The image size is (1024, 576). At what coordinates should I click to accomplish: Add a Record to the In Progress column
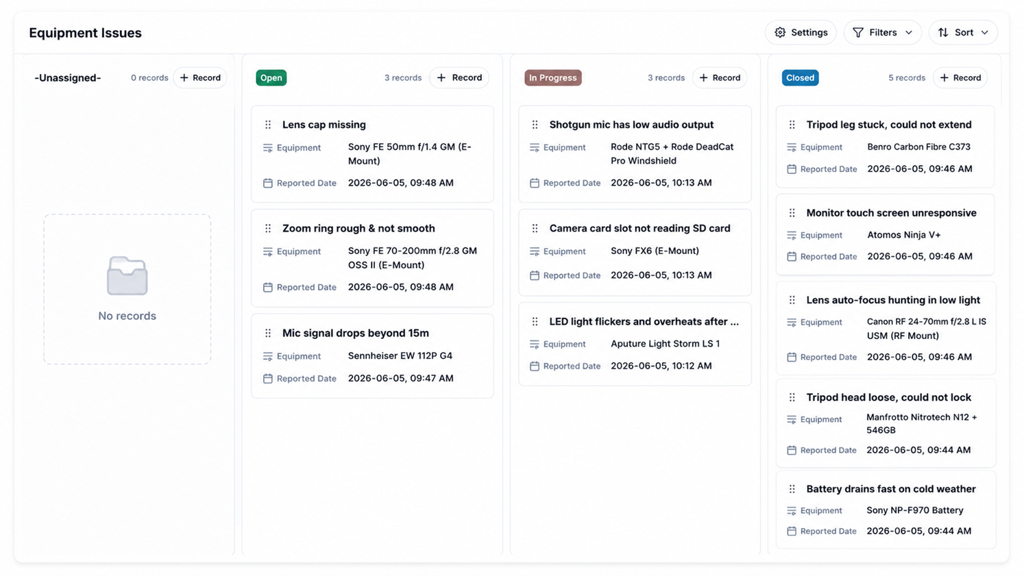720,78
